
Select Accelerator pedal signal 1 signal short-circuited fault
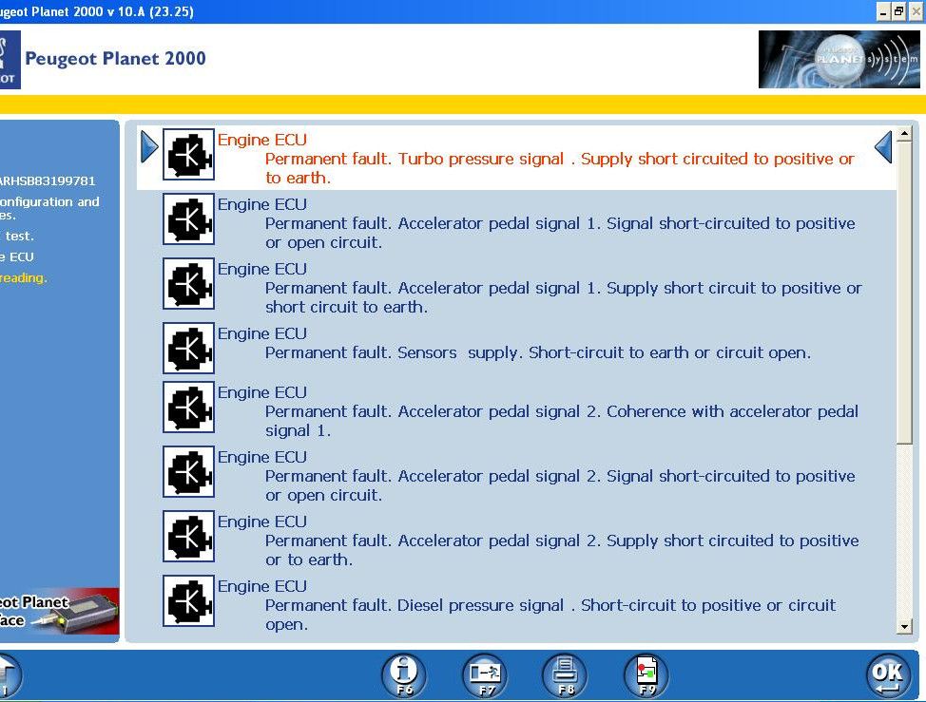(x=560, y=233)
